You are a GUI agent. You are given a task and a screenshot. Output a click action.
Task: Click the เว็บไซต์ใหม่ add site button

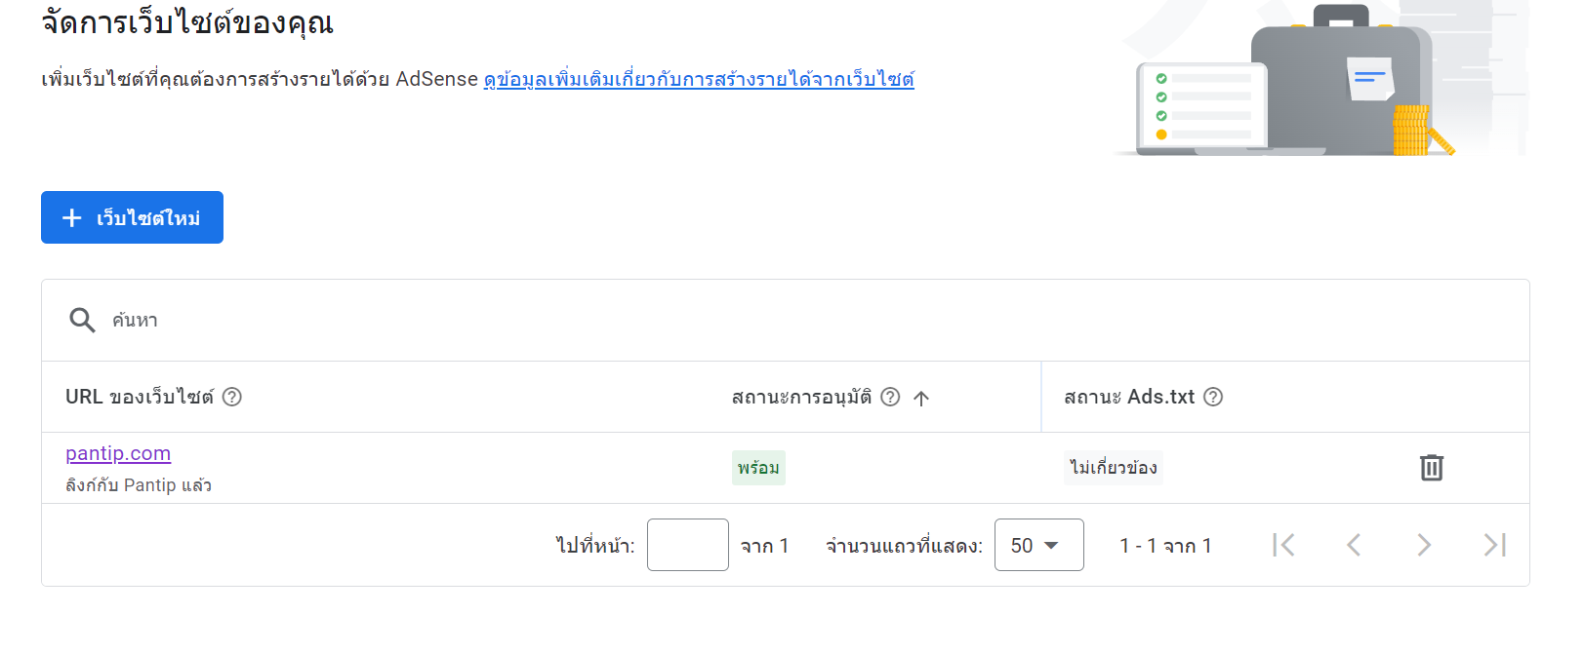tap(132, 217)
